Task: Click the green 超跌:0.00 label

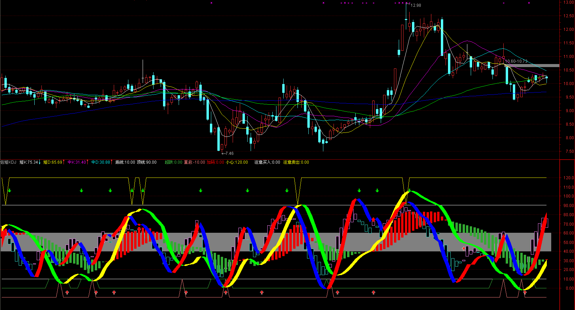Action: [x=174, y=162]
